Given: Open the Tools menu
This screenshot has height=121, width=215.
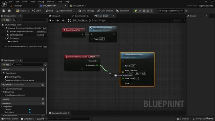Looking at the screenshot, I should coord(60,2).
